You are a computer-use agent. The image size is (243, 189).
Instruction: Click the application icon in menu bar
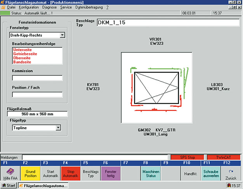3,7
